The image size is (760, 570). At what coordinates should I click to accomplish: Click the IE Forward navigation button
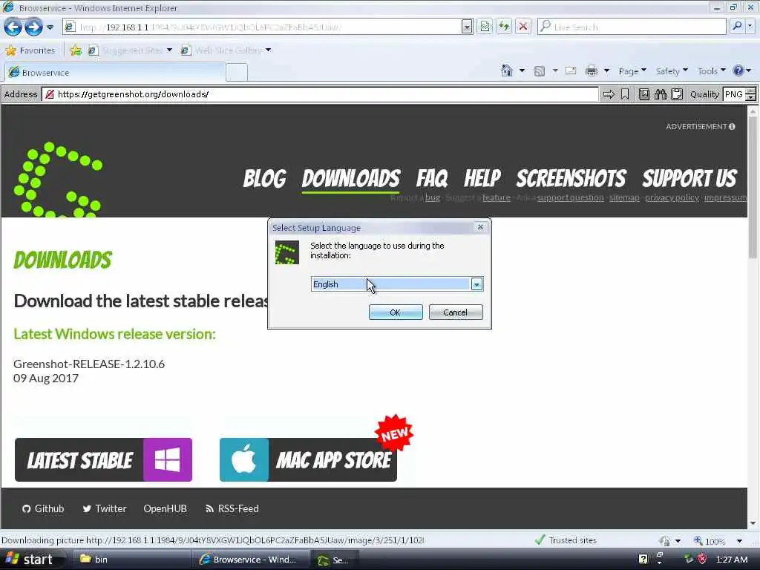(33, 27)
